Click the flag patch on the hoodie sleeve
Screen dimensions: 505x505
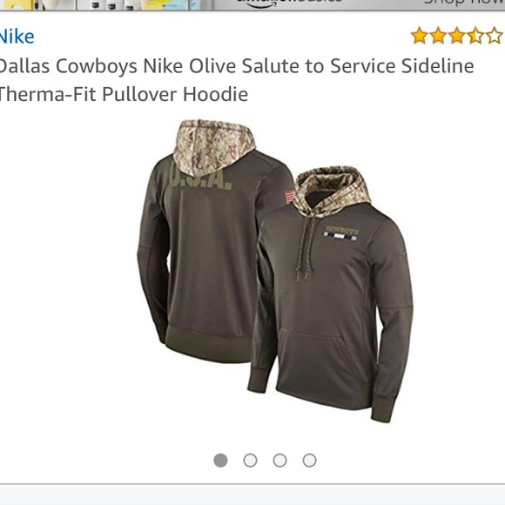[x=289, y=197]
